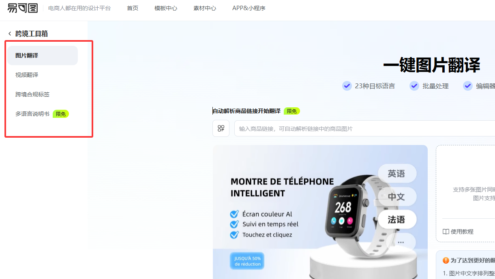
Task: Click the 易可图 logo
Action: pos(23,8)
